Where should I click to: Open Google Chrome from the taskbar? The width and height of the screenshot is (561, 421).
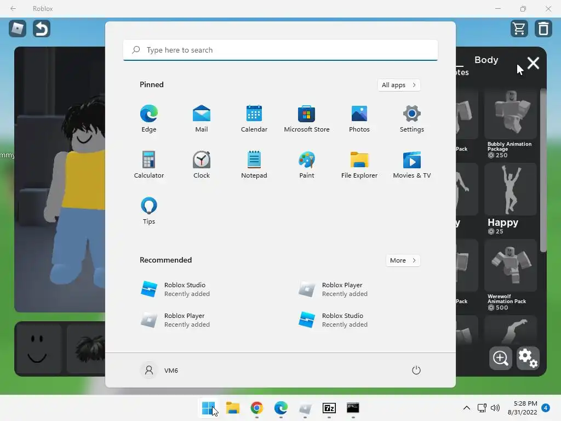256,408
